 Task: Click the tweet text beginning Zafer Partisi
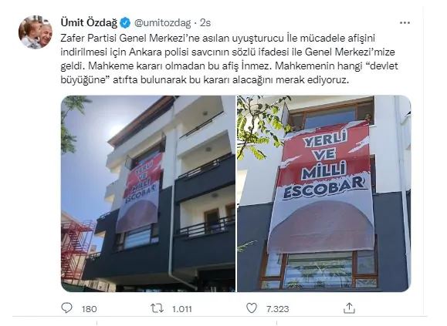229,59
